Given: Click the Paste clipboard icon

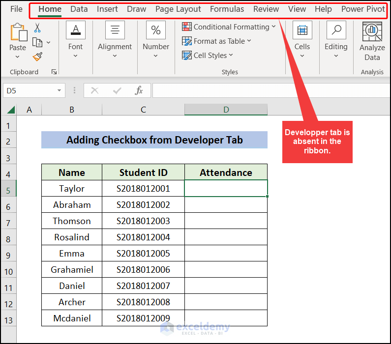Looking at the screenshot, I should [18, 33].
